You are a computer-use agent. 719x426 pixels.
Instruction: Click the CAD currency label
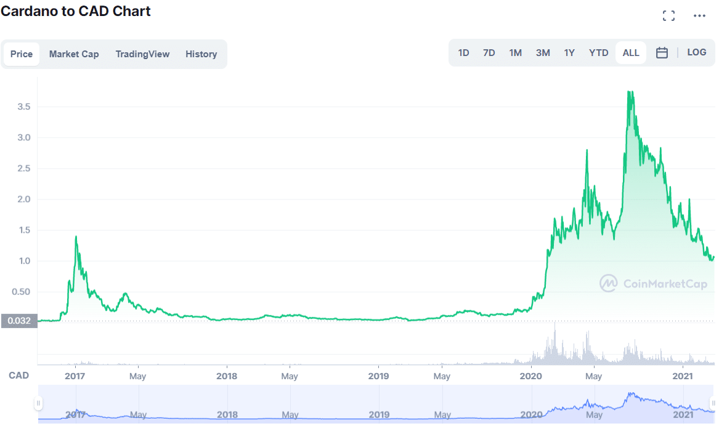pyautogui.click(x=19, y=376)
